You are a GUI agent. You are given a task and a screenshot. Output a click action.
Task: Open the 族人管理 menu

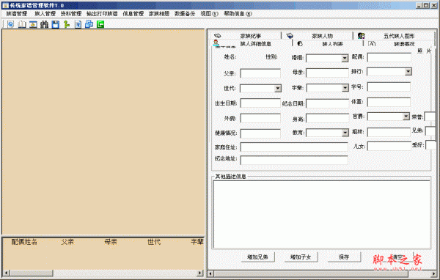coord(45,13)
